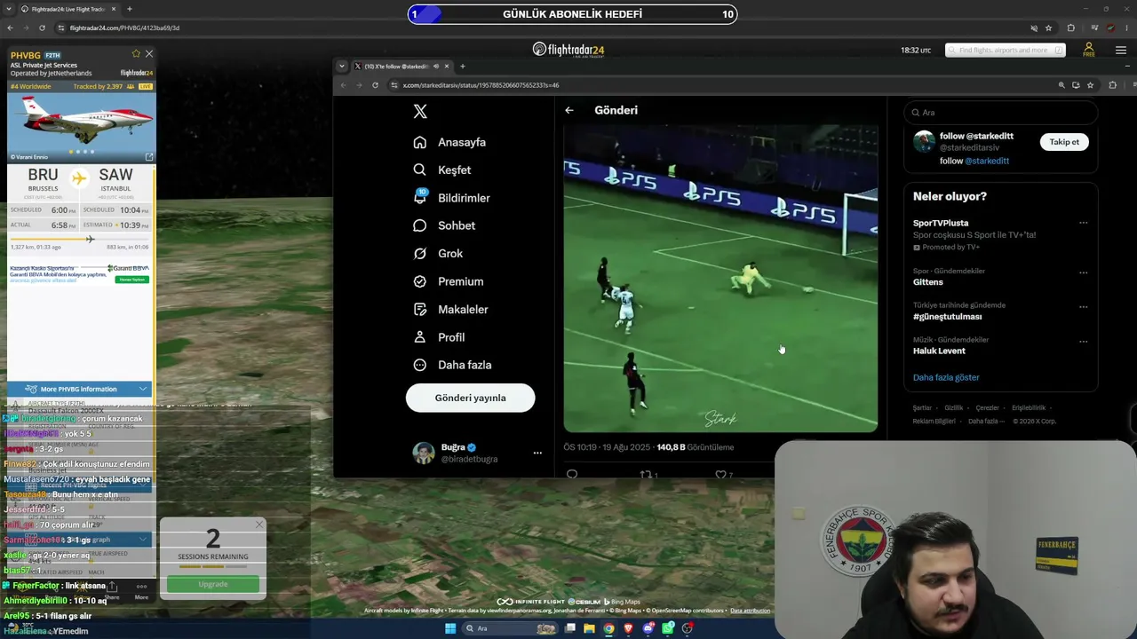Favorite flight PHVBG with the star

coord(136,54)
